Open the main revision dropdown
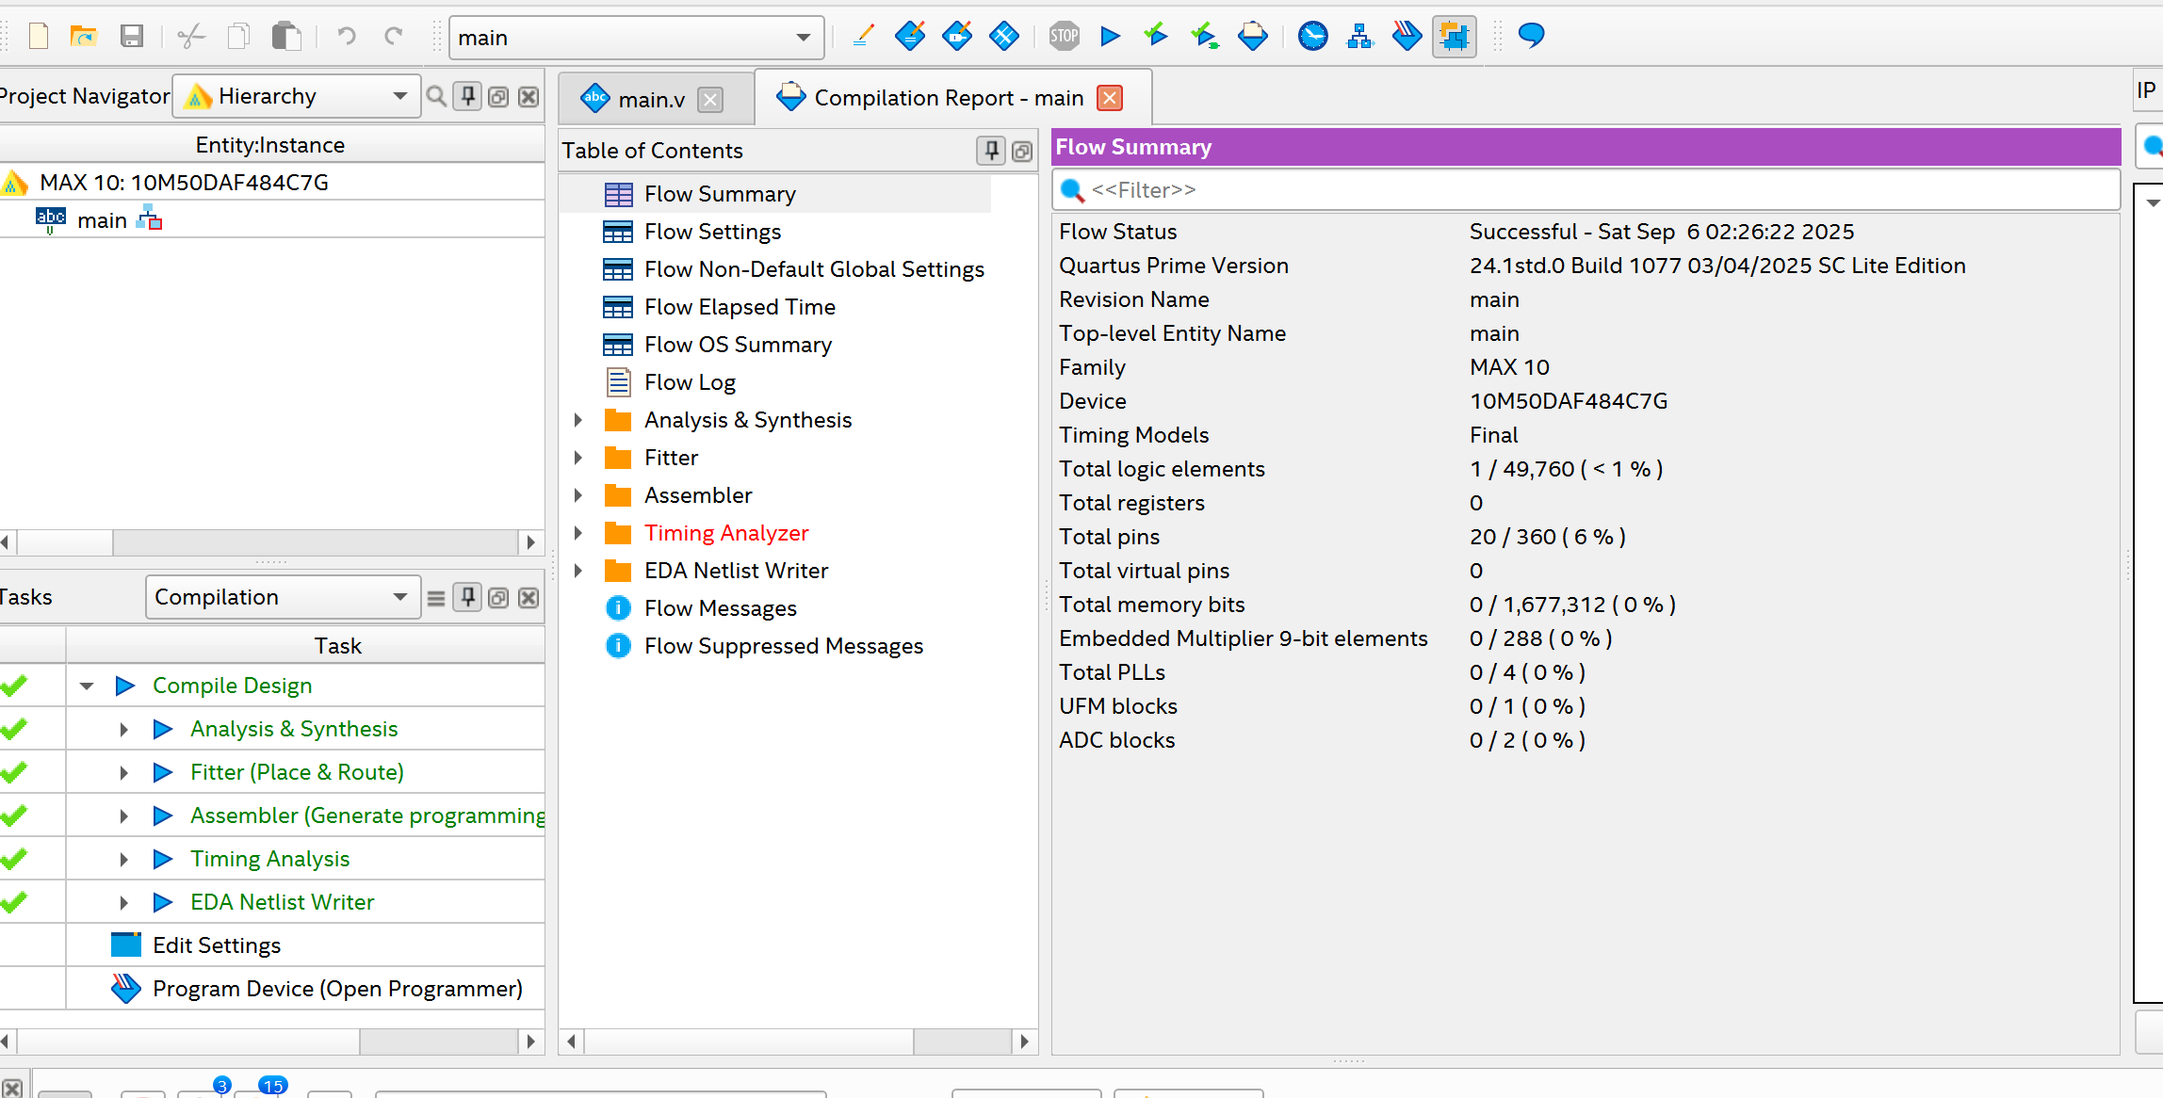Screen dimensions: 2163x1098 636,38
